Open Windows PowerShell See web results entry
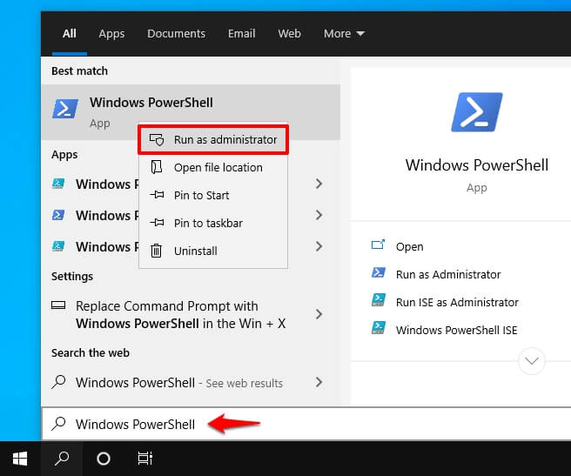 pos(191,382)
